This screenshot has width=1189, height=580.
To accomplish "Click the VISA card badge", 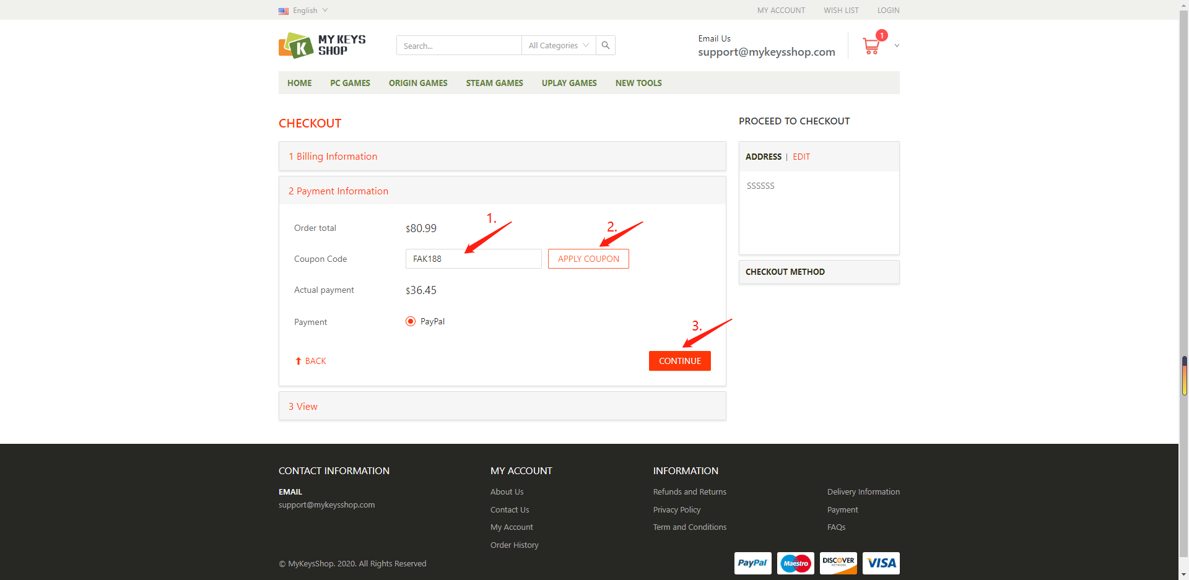I will click(x=881, y=563).
